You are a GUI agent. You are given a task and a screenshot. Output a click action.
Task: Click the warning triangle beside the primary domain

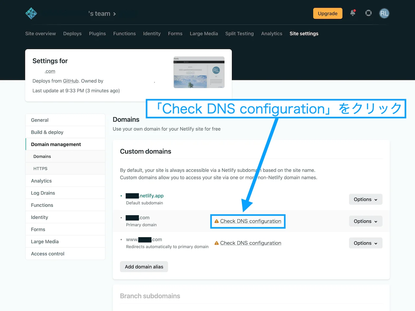[217, 221]
